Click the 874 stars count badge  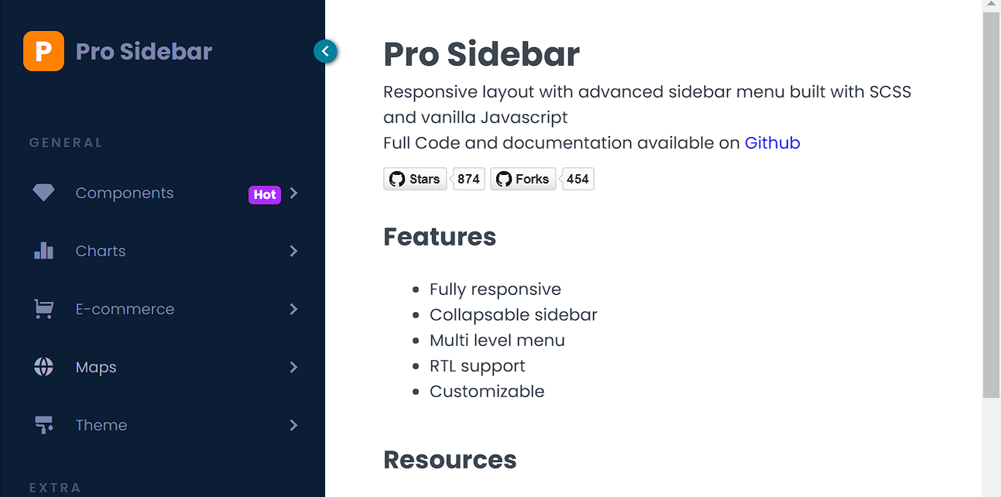468,179
